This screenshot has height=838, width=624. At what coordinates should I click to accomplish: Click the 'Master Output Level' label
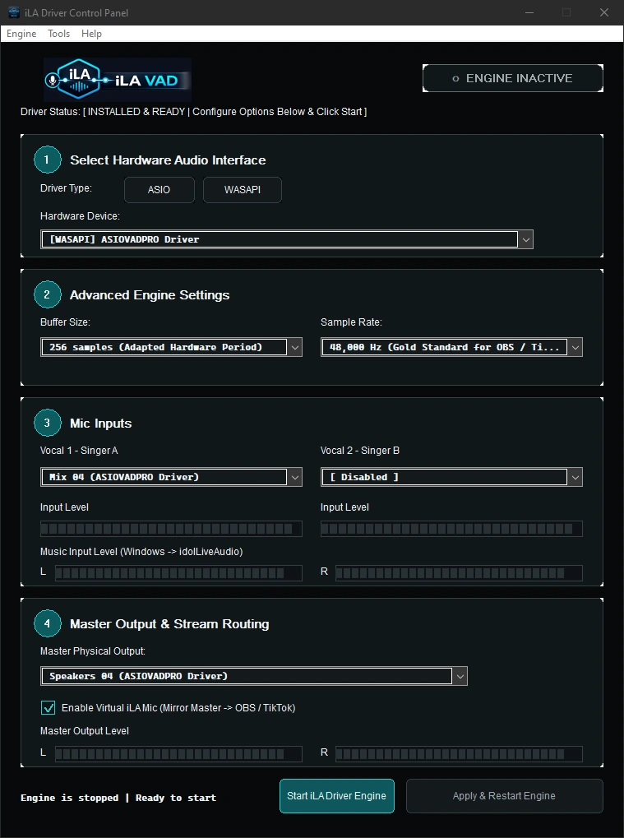coord(85,730)
